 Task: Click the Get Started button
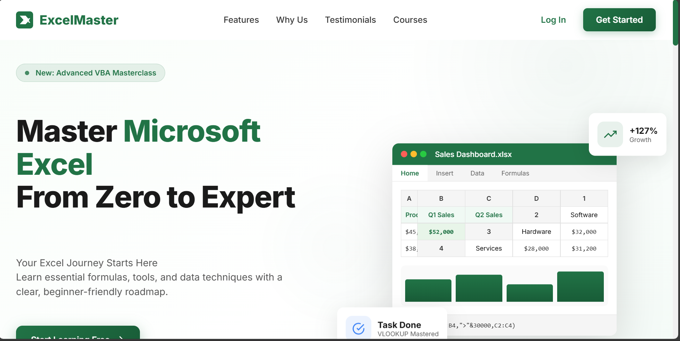coord(619,20)
